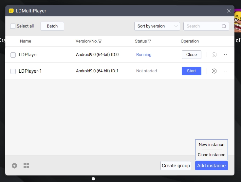Viewport: 241px width, 182px height.
Task: Click the Create group button
Action: click(176, 166)
